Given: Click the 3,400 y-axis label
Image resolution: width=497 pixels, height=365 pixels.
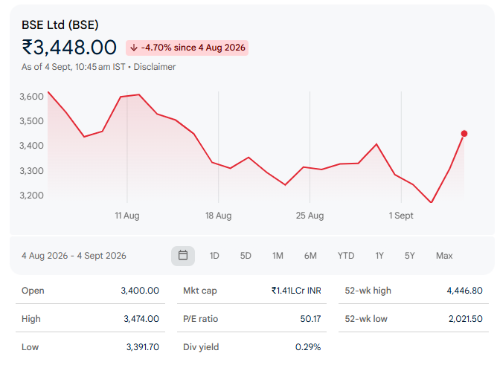Looking at the screenshot, I should 31,146.
